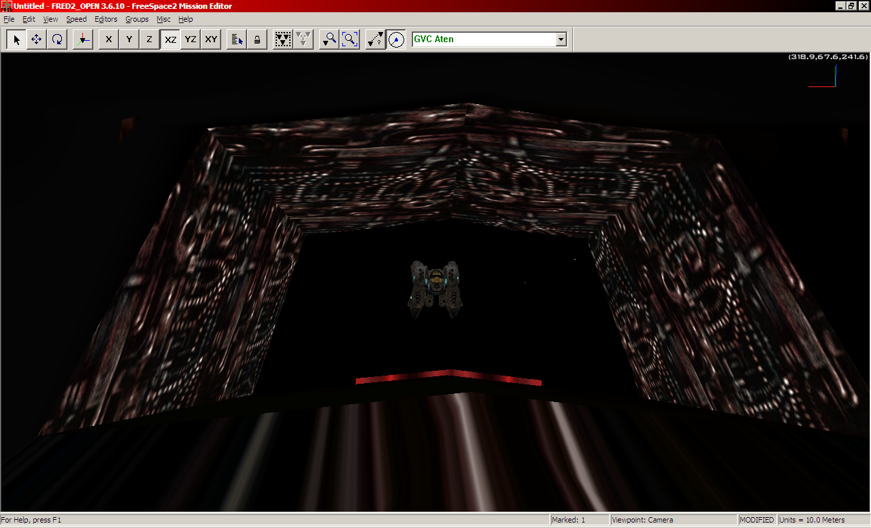Open the Groups menu

click(x=137, y=19)
